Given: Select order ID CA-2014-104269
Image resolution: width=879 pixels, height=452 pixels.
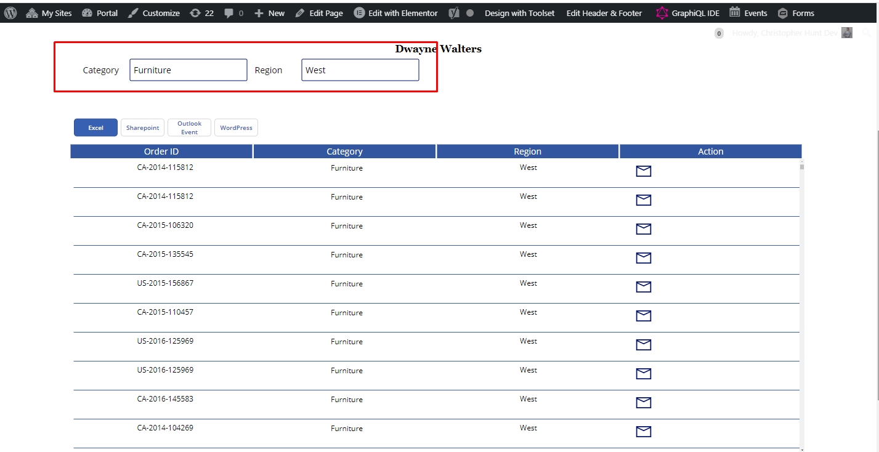Looking at the screenshot, I should click(x=165, y=428).
